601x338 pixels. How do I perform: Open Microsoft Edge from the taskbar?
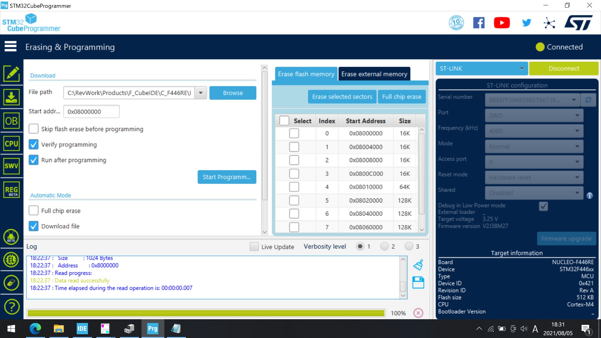35,329
